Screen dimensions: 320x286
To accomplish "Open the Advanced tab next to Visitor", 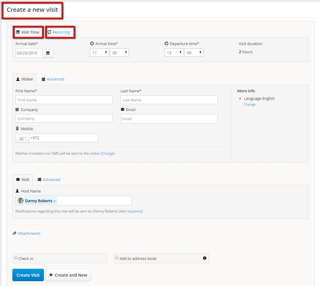I will 55,79.
